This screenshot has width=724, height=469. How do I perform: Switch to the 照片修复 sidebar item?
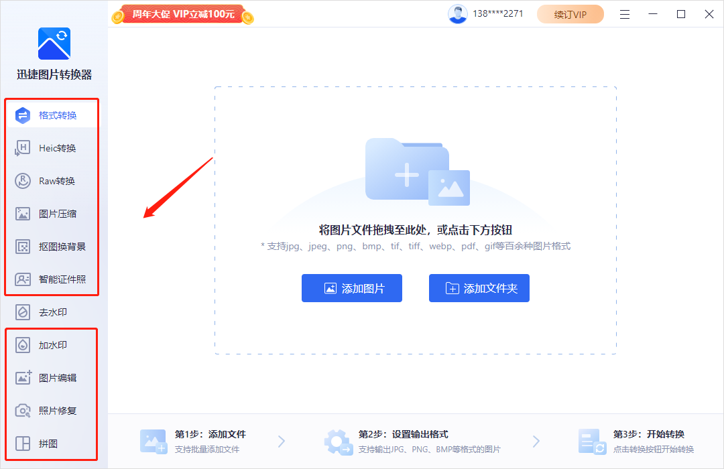pos(57,411)
